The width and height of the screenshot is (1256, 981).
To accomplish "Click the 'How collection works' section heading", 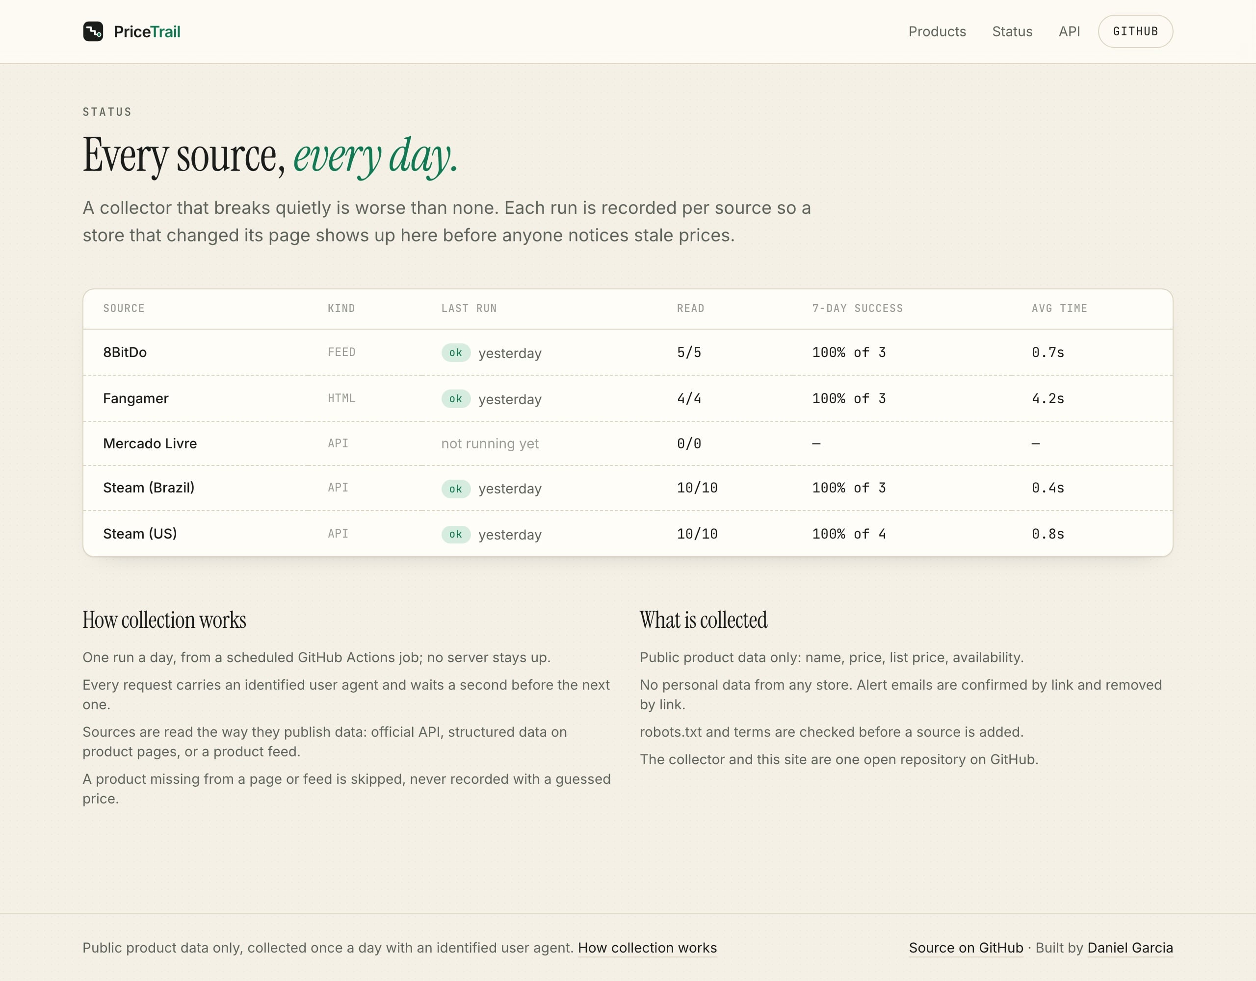I will (x=164, y=620).
